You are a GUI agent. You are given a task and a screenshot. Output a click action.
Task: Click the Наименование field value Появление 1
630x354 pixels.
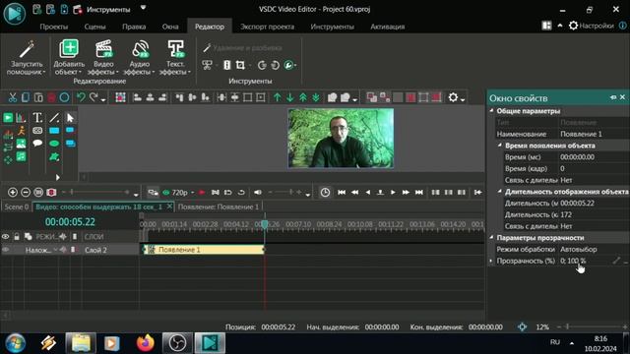tap(594, 134)
